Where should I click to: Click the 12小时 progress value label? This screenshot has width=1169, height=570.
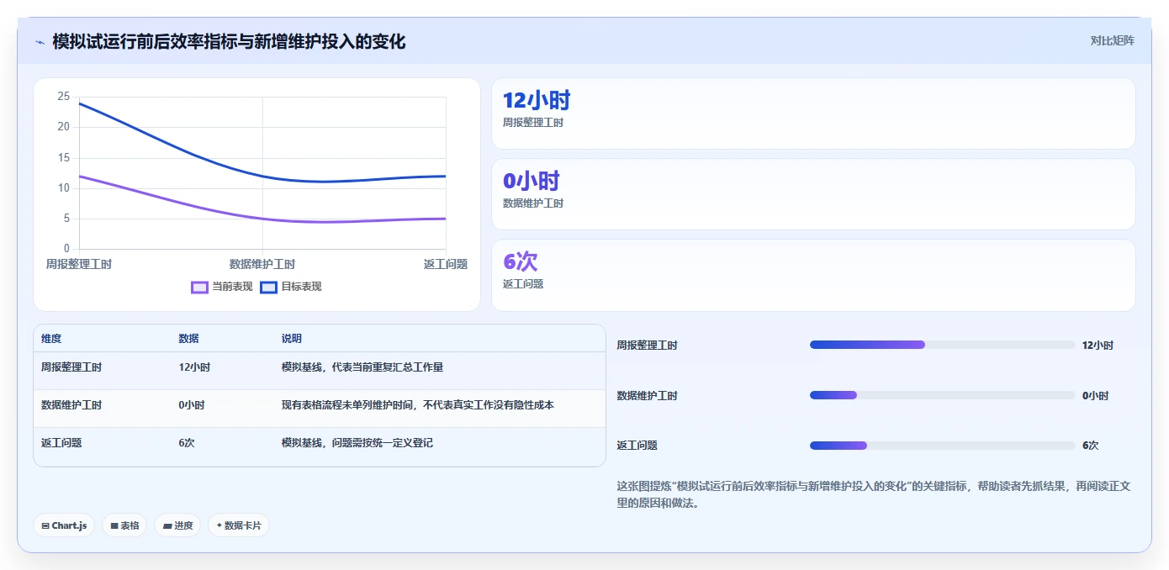[1098, 346]
